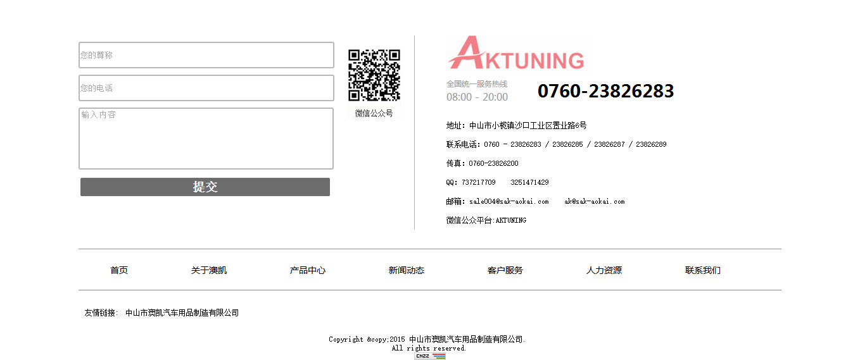Open the CNZZ statistics badge at page bottom
This screenshot has width=860, height=360.
coord(430,356)
